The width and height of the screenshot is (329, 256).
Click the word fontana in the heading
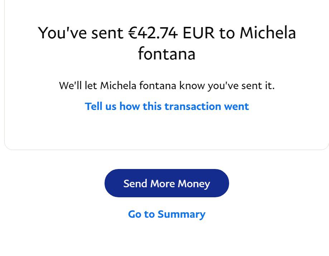tap(166, 54)
